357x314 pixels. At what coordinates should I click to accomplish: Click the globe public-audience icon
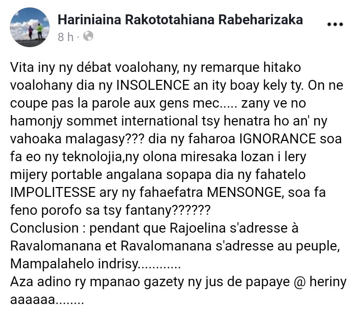pyautogui.click(x=88, y=36)
